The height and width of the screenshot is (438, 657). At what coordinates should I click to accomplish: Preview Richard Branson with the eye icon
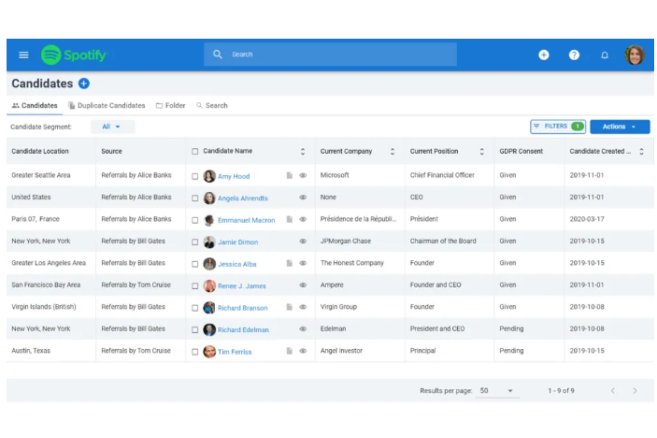(x=303, y=307)
